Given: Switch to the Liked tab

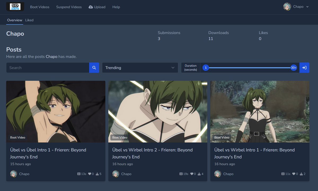Looking at the screenshot, I should point(29,20).
